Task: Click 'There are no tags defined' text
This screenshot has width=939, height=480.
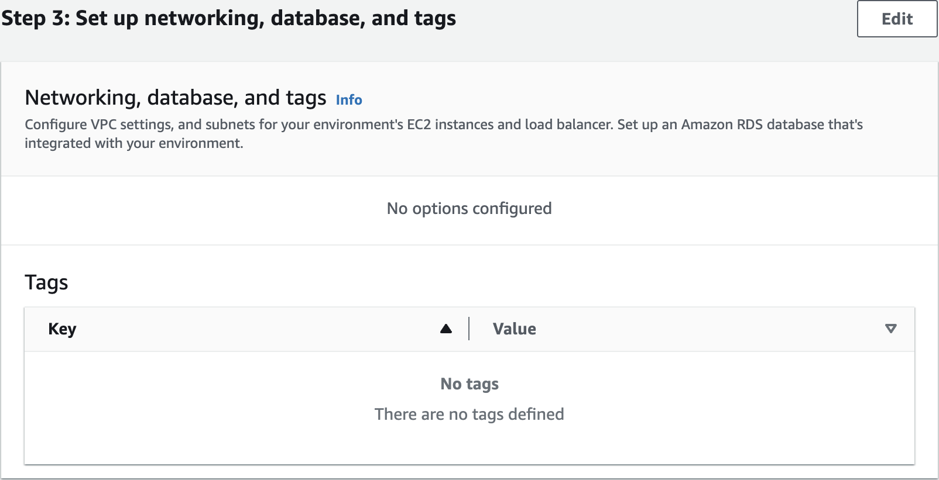Action: pyautogui.click(x=469, y=415)
